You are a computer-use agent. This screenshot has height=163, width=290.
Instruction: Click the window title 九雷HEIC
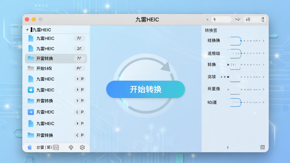(147, 20)
